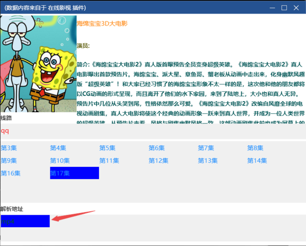Open episode 第4集

[58, 148]
